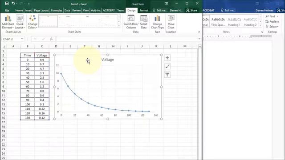Click Replace in Word Editing group
The width and height of the screenshot is (285, 160).
pyautogui.click(x=272, y=21)
